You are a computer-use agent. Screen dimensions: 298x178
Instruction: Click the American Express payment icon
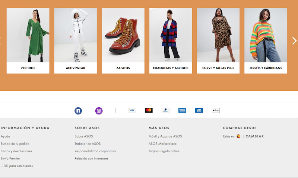point(182,110)
